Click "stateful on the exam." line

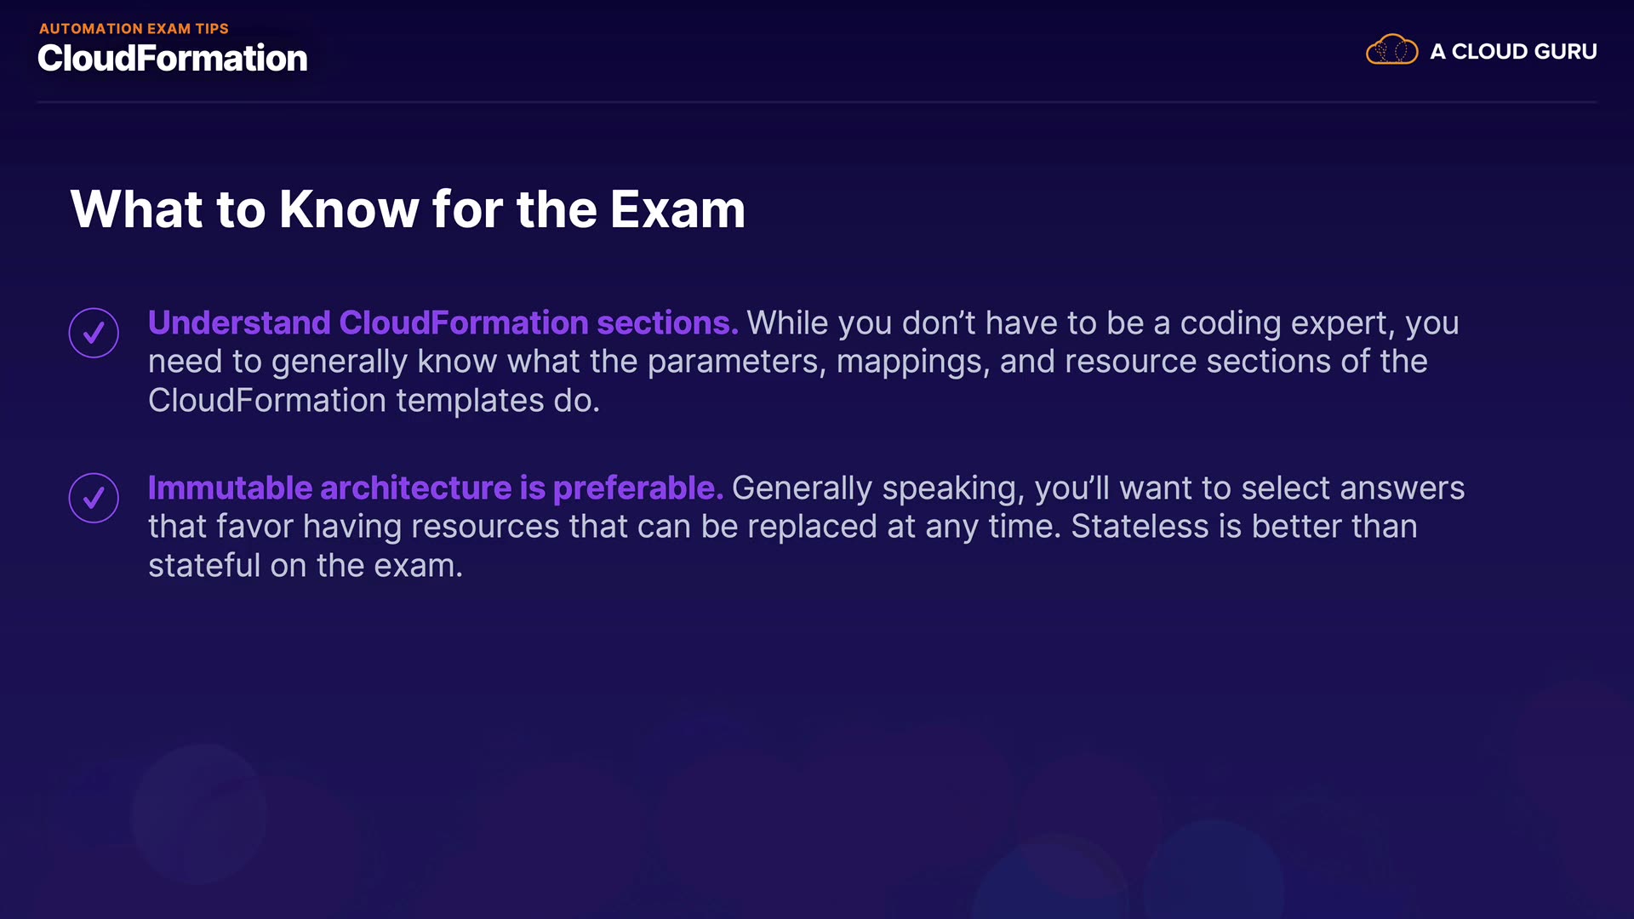point(305,566)
